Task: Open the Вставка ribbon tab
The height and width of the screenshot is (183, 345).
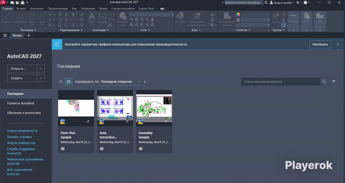Action: click(21, 8)
